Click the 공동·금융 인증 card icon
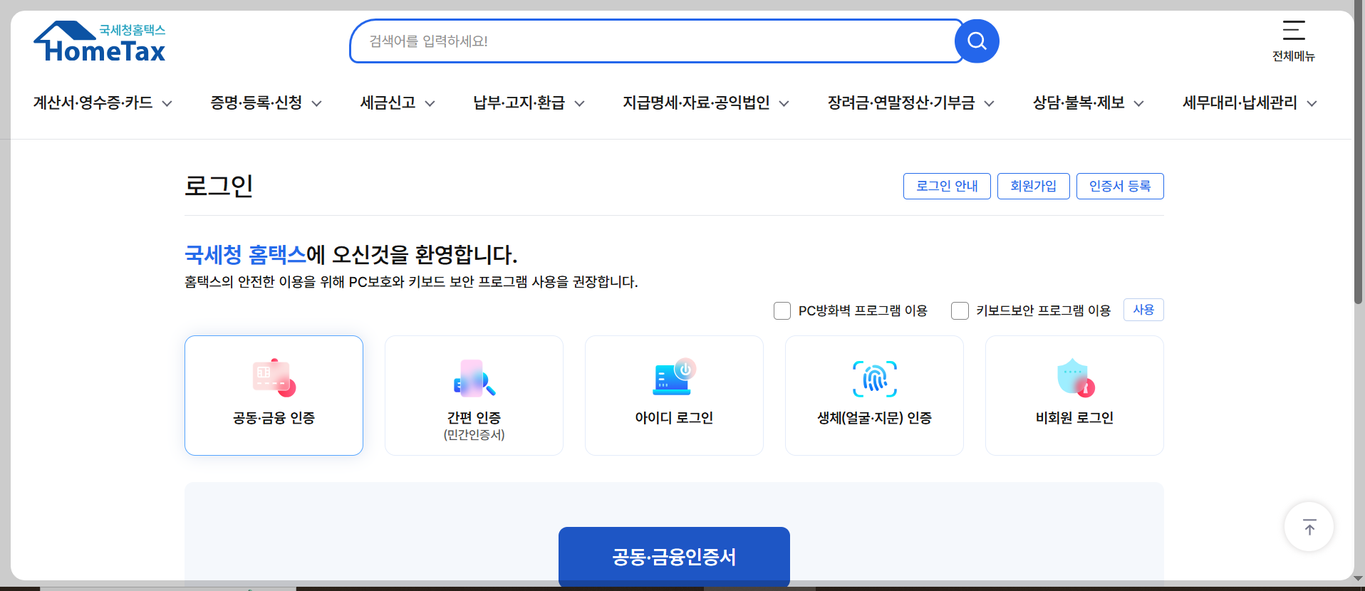1365x591 pixels. click(x=274, y=378)
